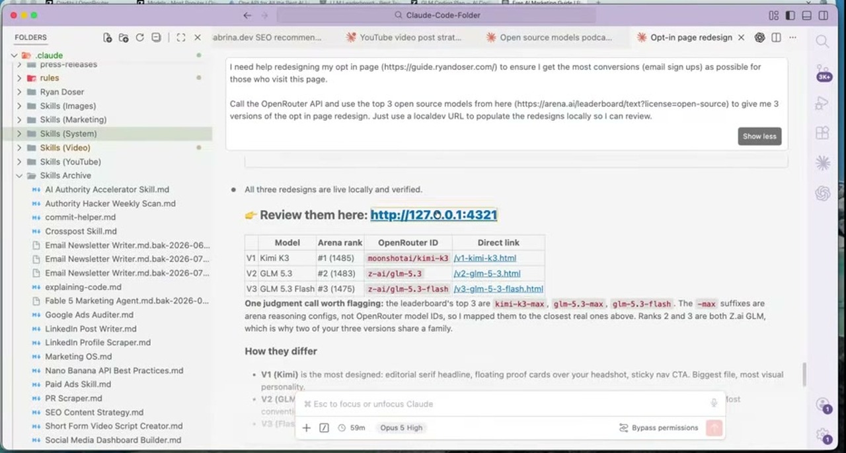The height and width of the screenshot is (453, 846).
Task: Toggle the Bypass permissions mode
Action: (658, 428)
